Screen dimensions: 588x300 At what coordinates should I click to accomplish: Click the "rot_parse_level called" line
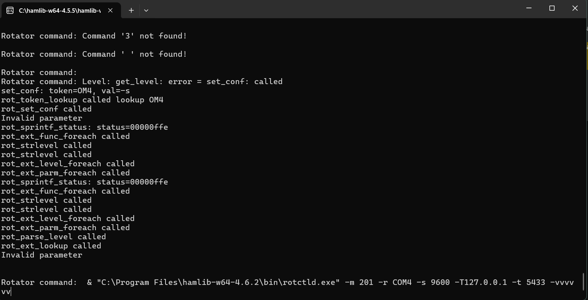coord(53,237)
